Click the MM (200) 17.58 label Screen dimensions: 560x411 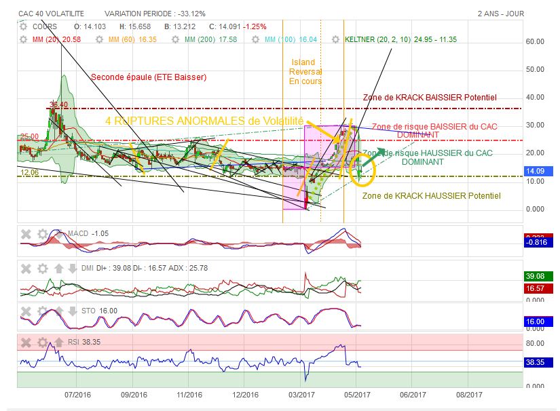point(210,39)
